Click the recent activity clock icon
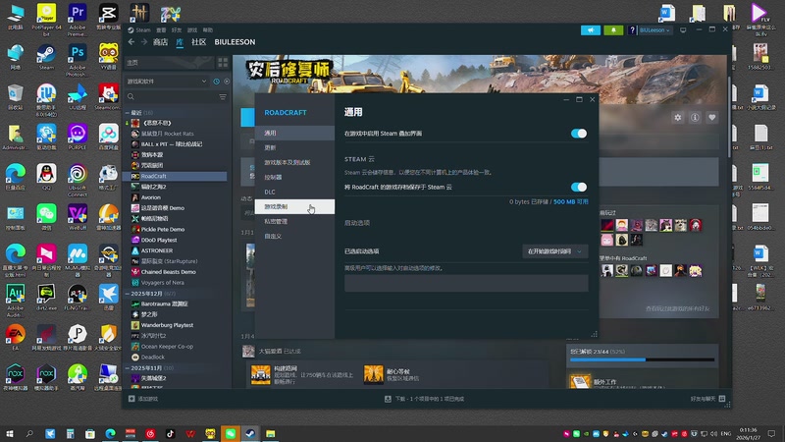Image resolution: width=785 pixels, height=442 pixels. 216,82
